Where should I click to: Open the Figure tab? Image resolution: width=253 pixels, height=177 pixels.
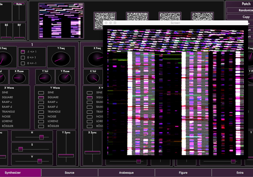[x=183, y=173]
